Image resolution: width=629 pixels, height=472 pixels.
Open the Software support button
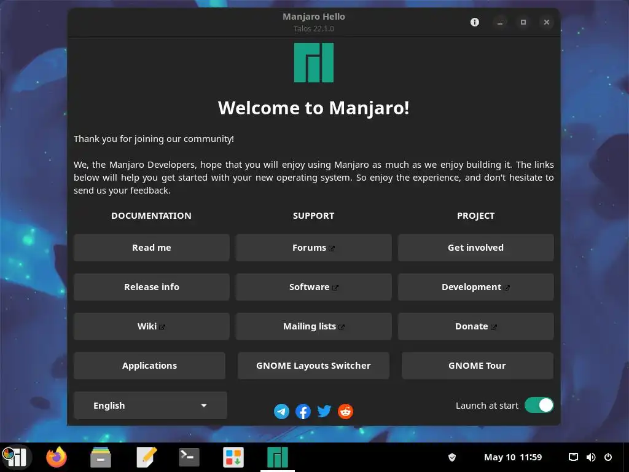(314, 287)
